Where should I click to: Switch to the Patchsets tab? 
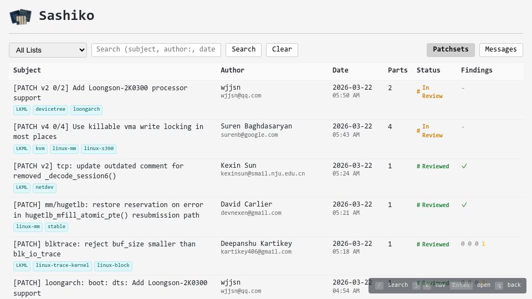point(451,50)
